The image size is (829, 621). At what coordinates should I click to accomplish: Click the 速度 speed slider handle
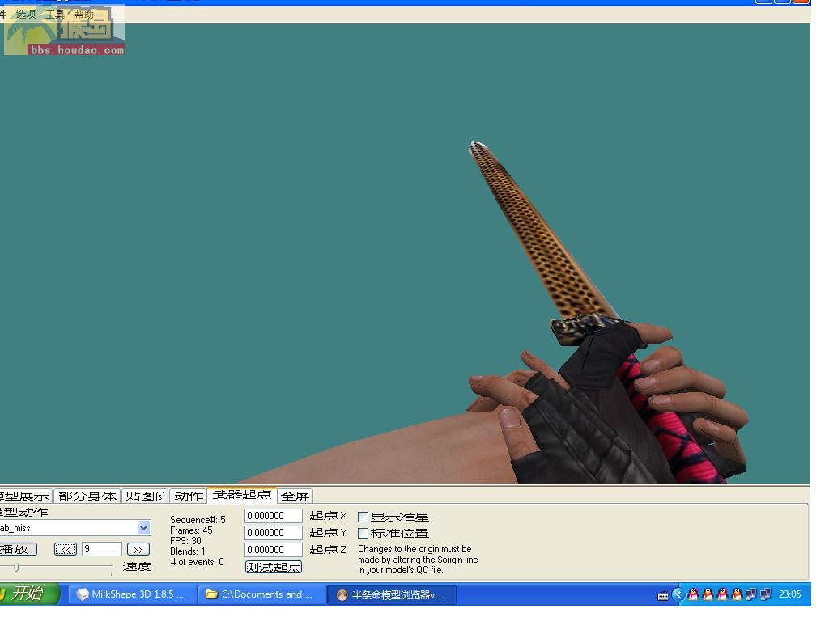(x=16, y=567)
